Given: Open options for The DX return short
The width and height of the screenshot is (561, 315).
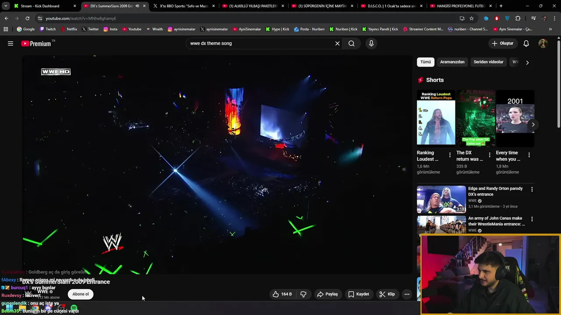Looking at the screenshot, I should click(490, 155).
